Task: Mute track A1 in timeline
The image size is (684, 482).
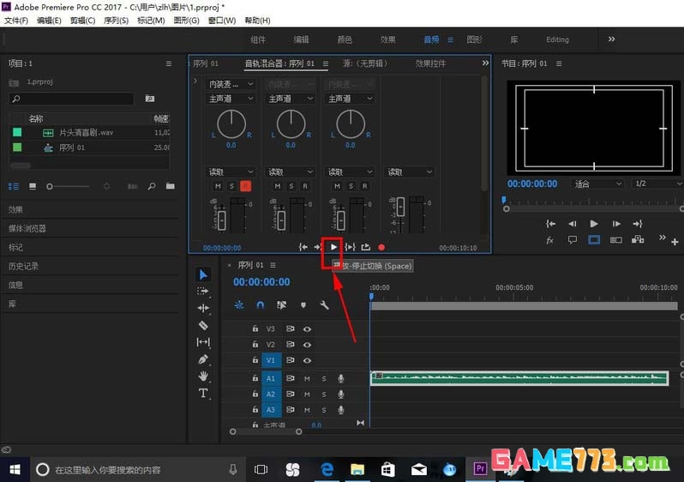Action: 307,378
